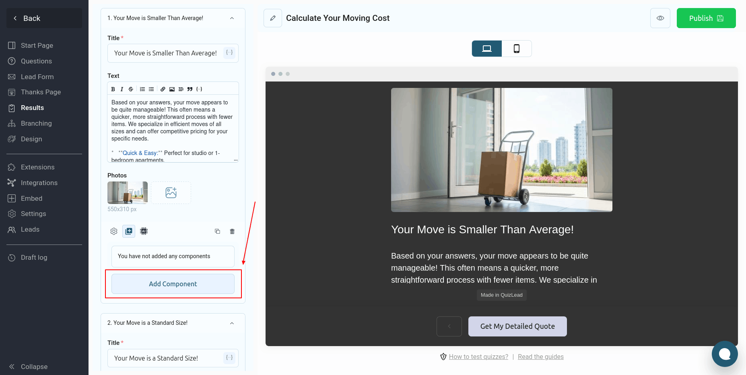Switch preview to mobile view
746x375 pixels.
click(517, 49)
